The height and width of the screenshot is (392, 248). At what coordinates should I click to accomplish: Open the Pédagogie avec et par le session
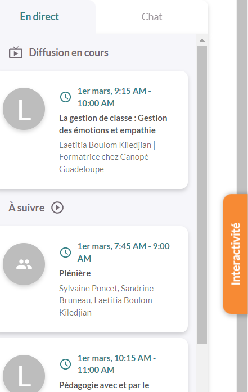point(104,385)
